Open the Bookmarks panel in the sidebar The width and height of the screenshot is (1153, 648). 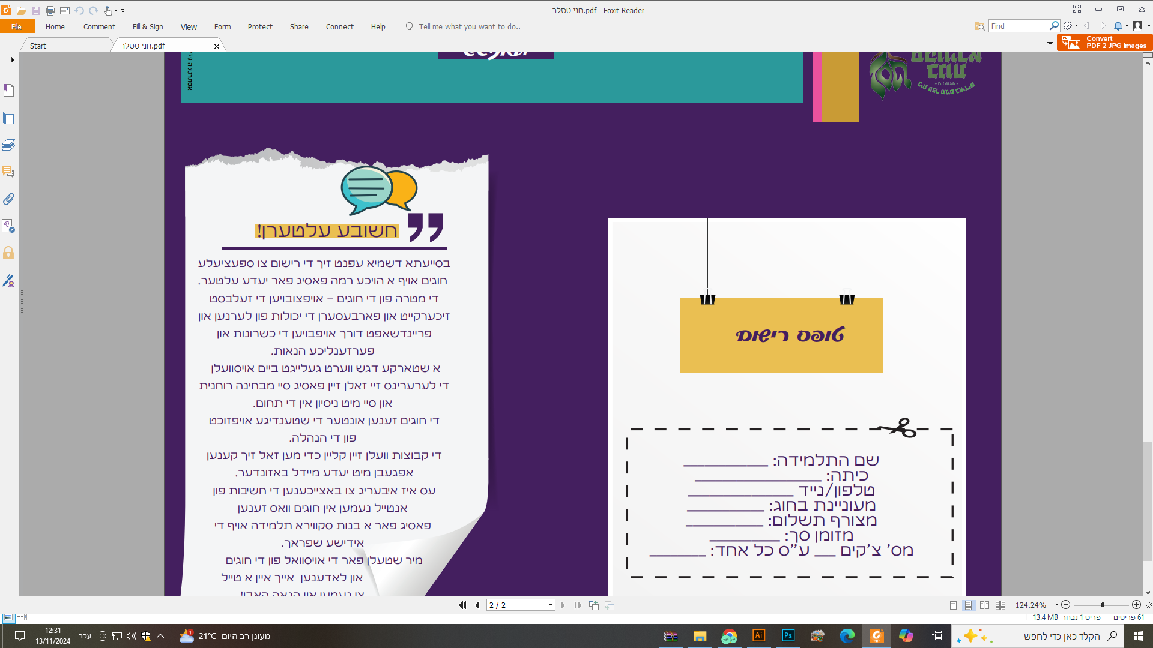click(x=8, y=91)
